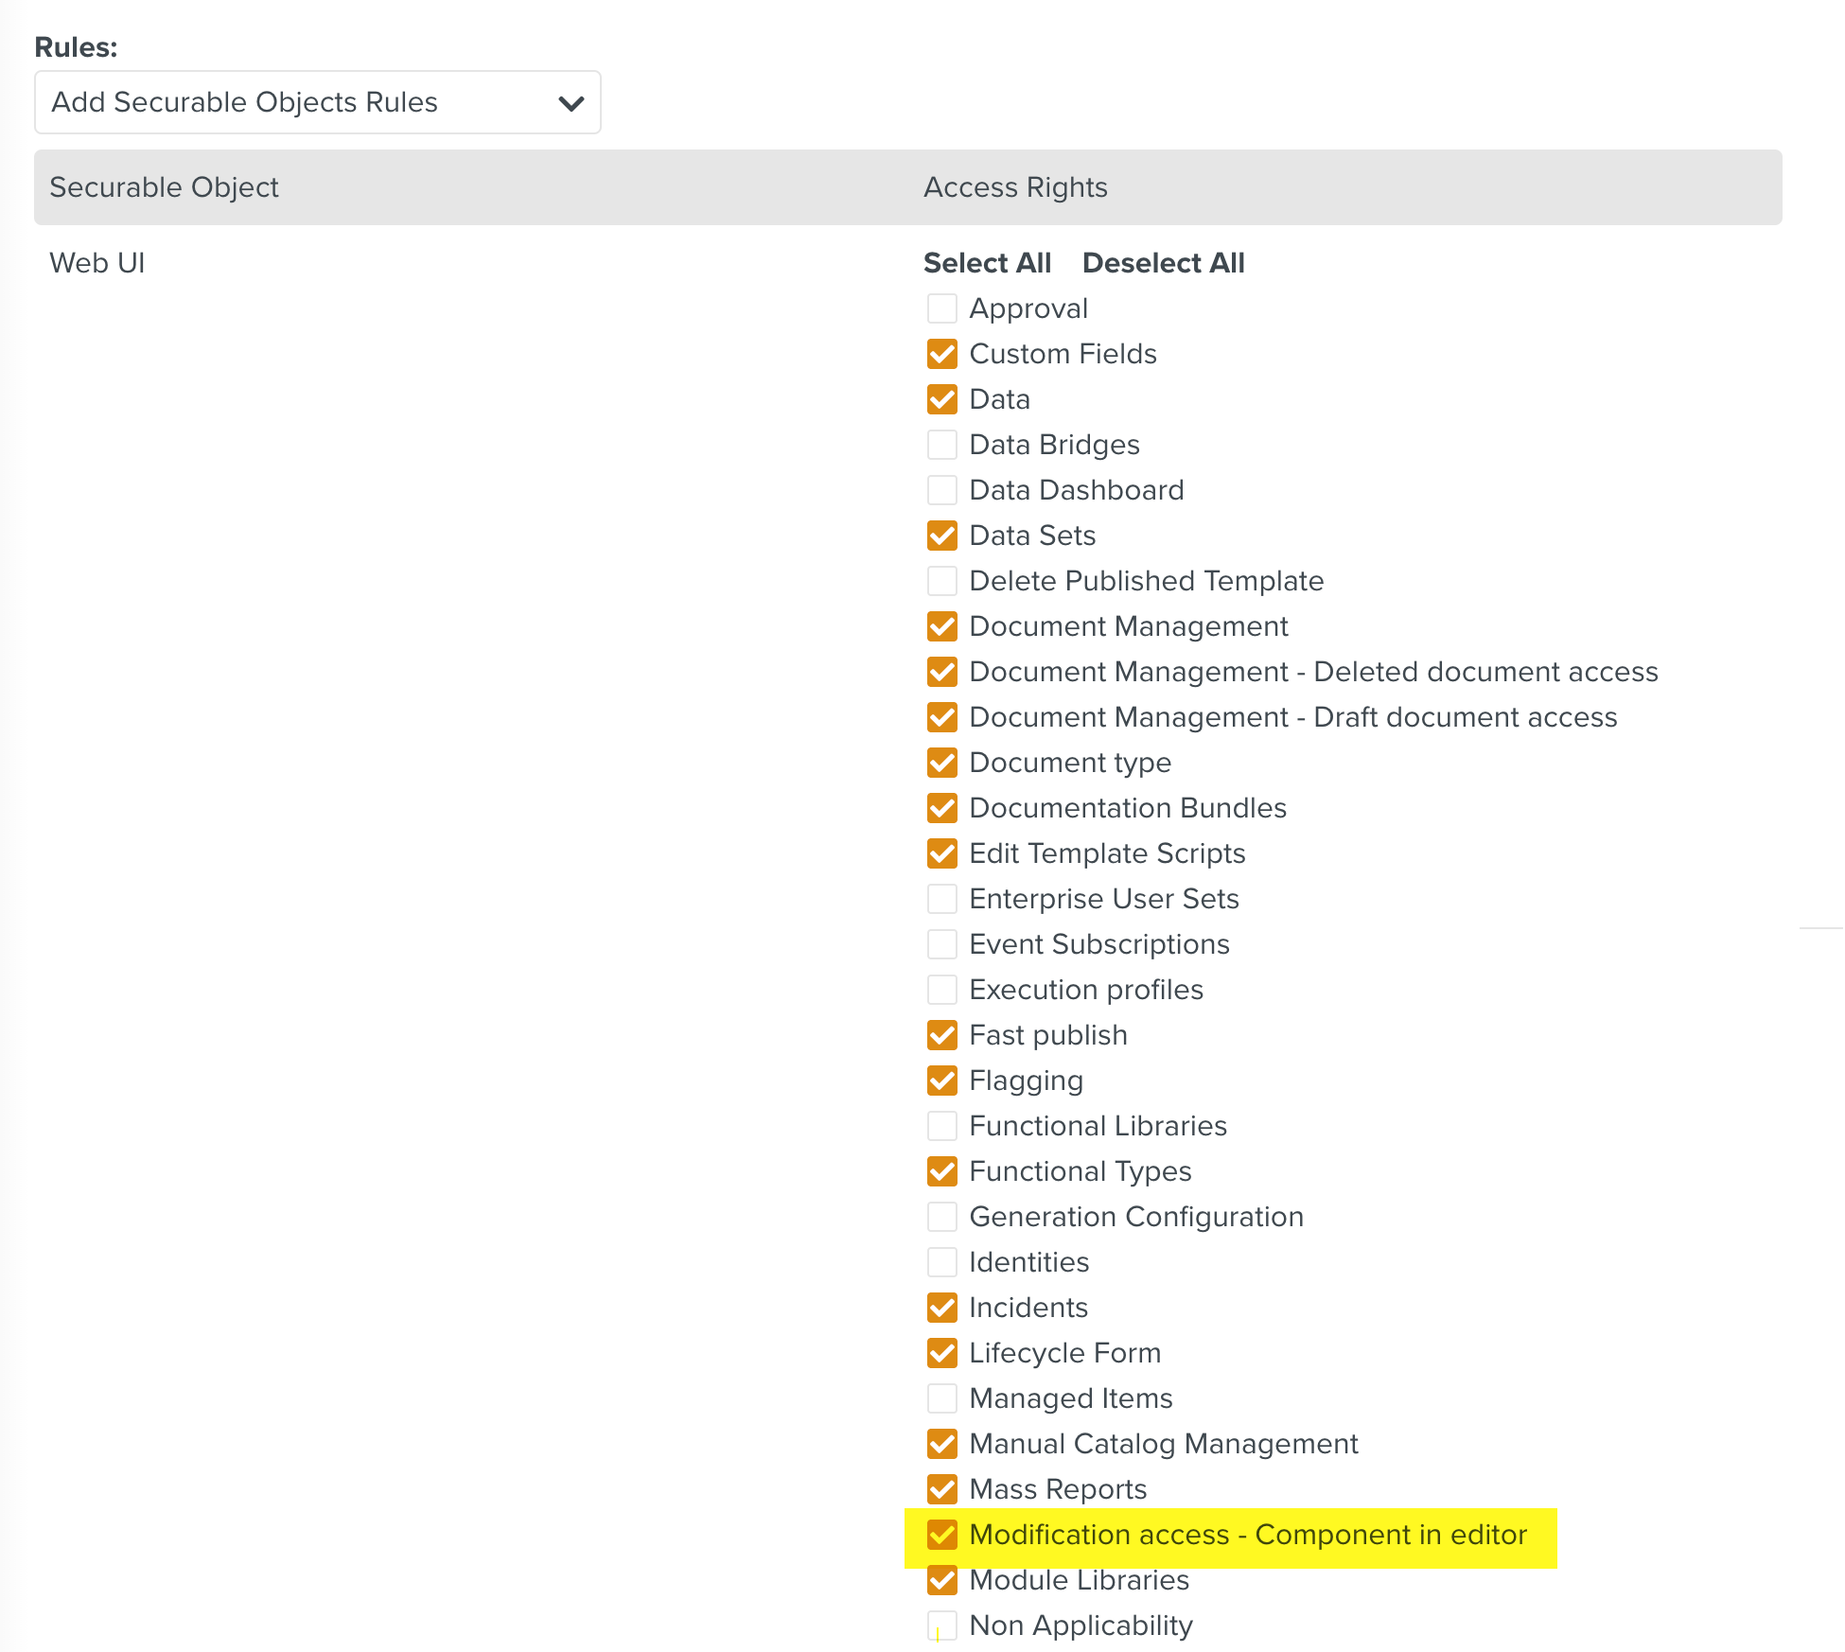Uncheck the Fast publish checkbox
Image resolution: width=1845 pixels, height=1652 pixels.
point(941,1035)
